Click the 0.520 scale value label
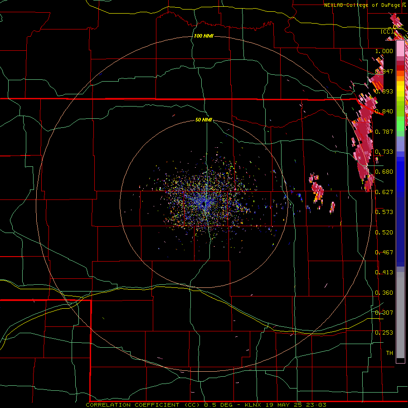The image size is (408, 408). [x=384, y=233]
